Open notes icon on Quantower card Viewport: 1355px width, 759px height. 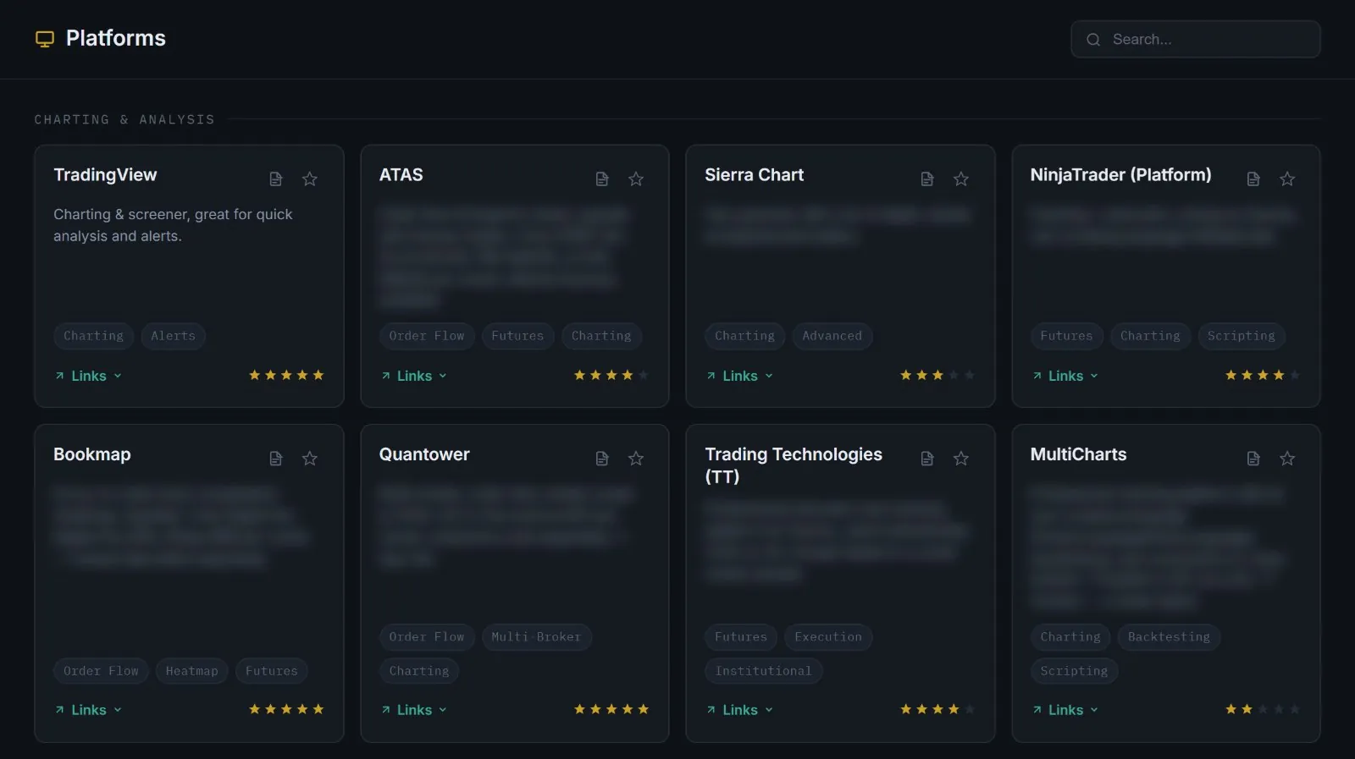click(x=602, y=458)
